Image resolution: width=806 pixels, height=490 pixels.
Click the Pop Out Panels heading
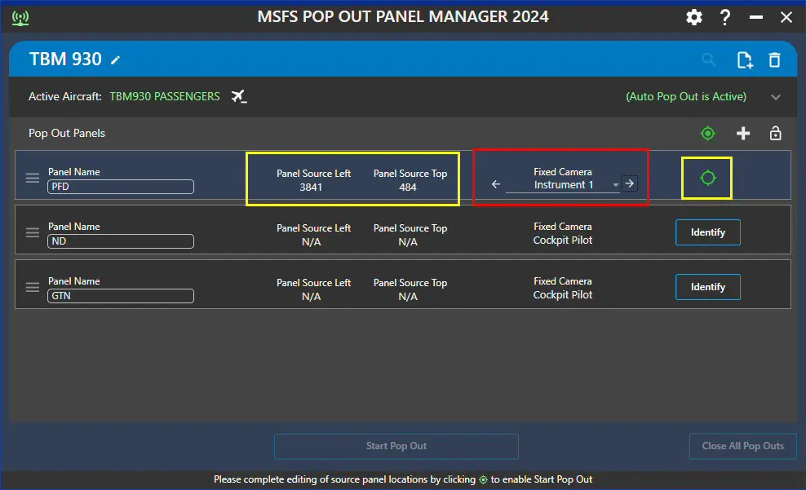click(67, 133)
